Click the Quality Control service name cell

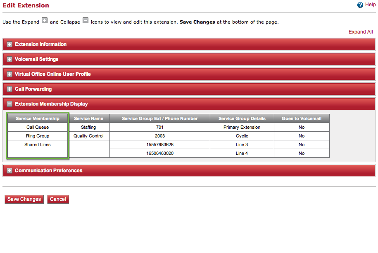pyautogui.click(x=88, y=136)
